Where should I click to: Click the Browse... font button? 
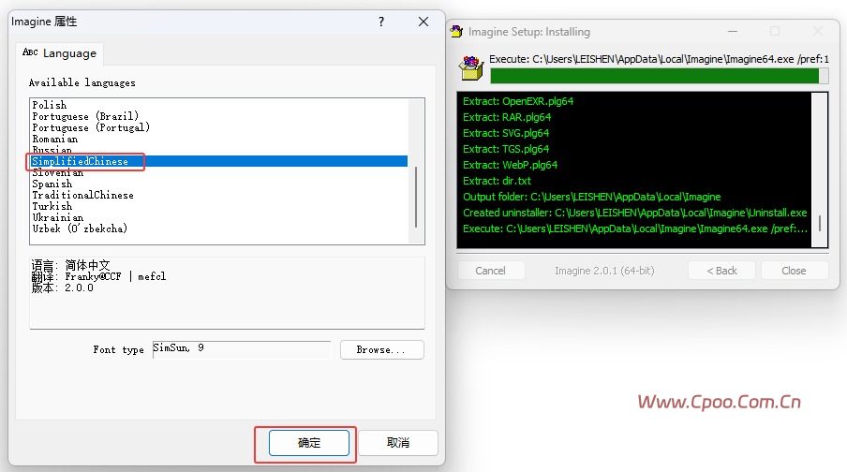pyautogui.click(x=382, y=349)
